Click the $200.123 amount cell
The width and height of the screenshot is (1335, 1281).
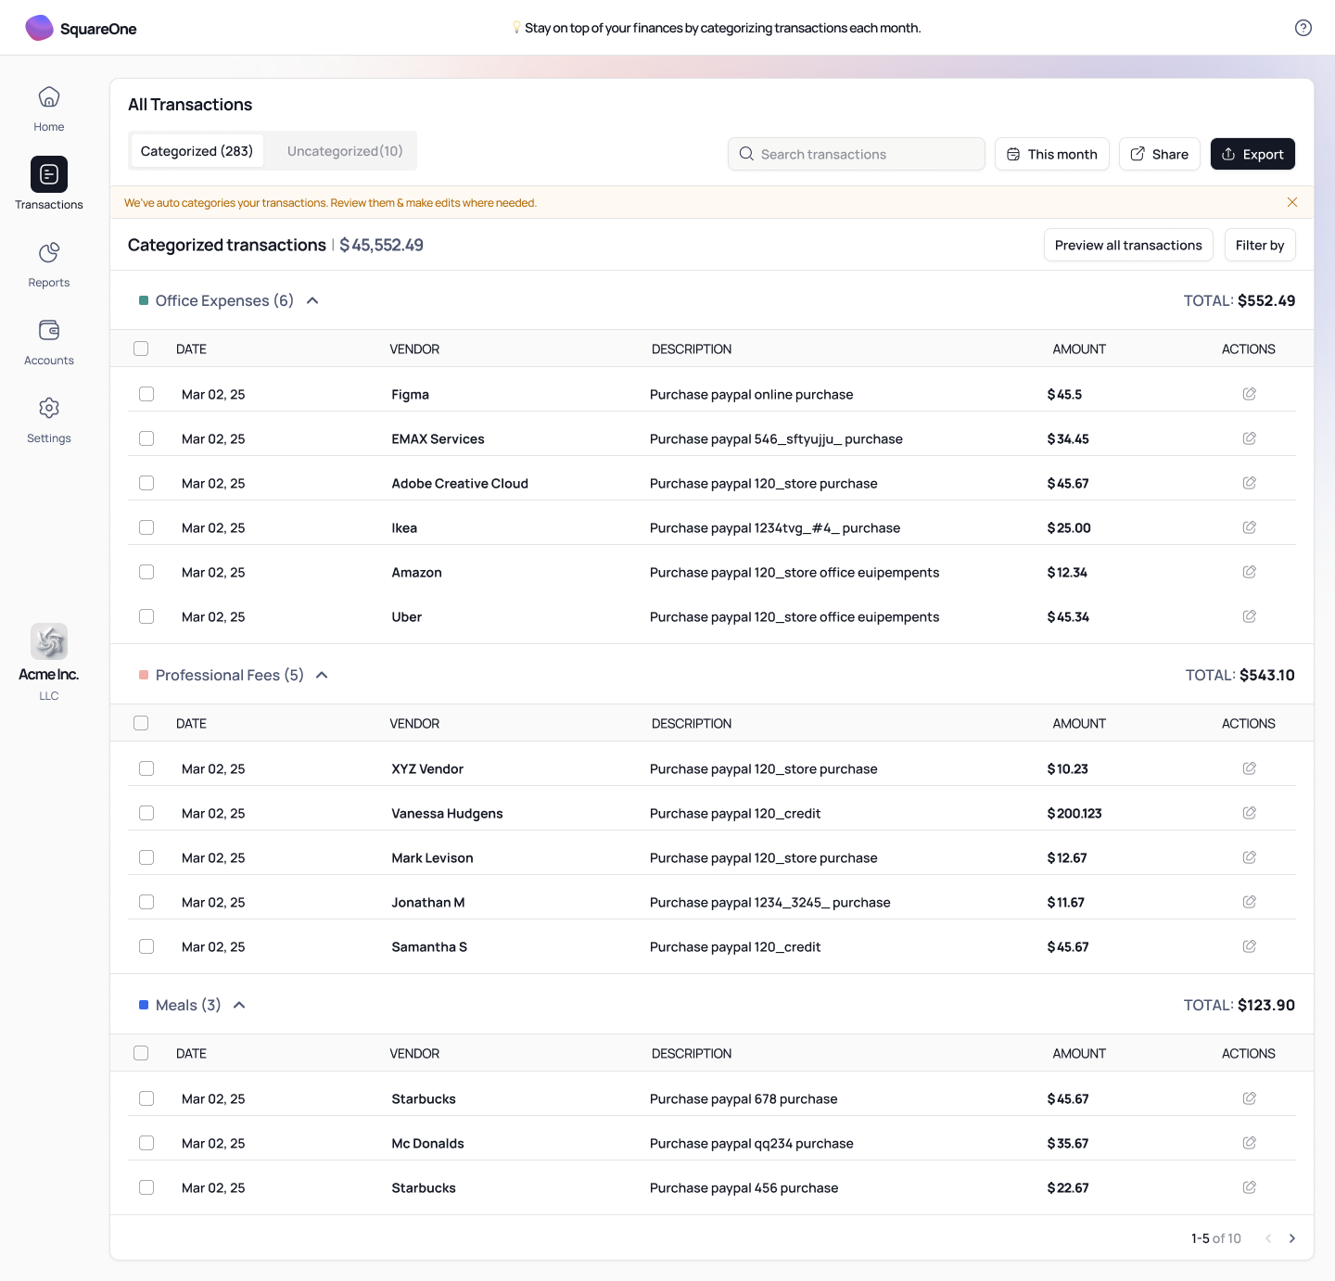coord(1074,813)
